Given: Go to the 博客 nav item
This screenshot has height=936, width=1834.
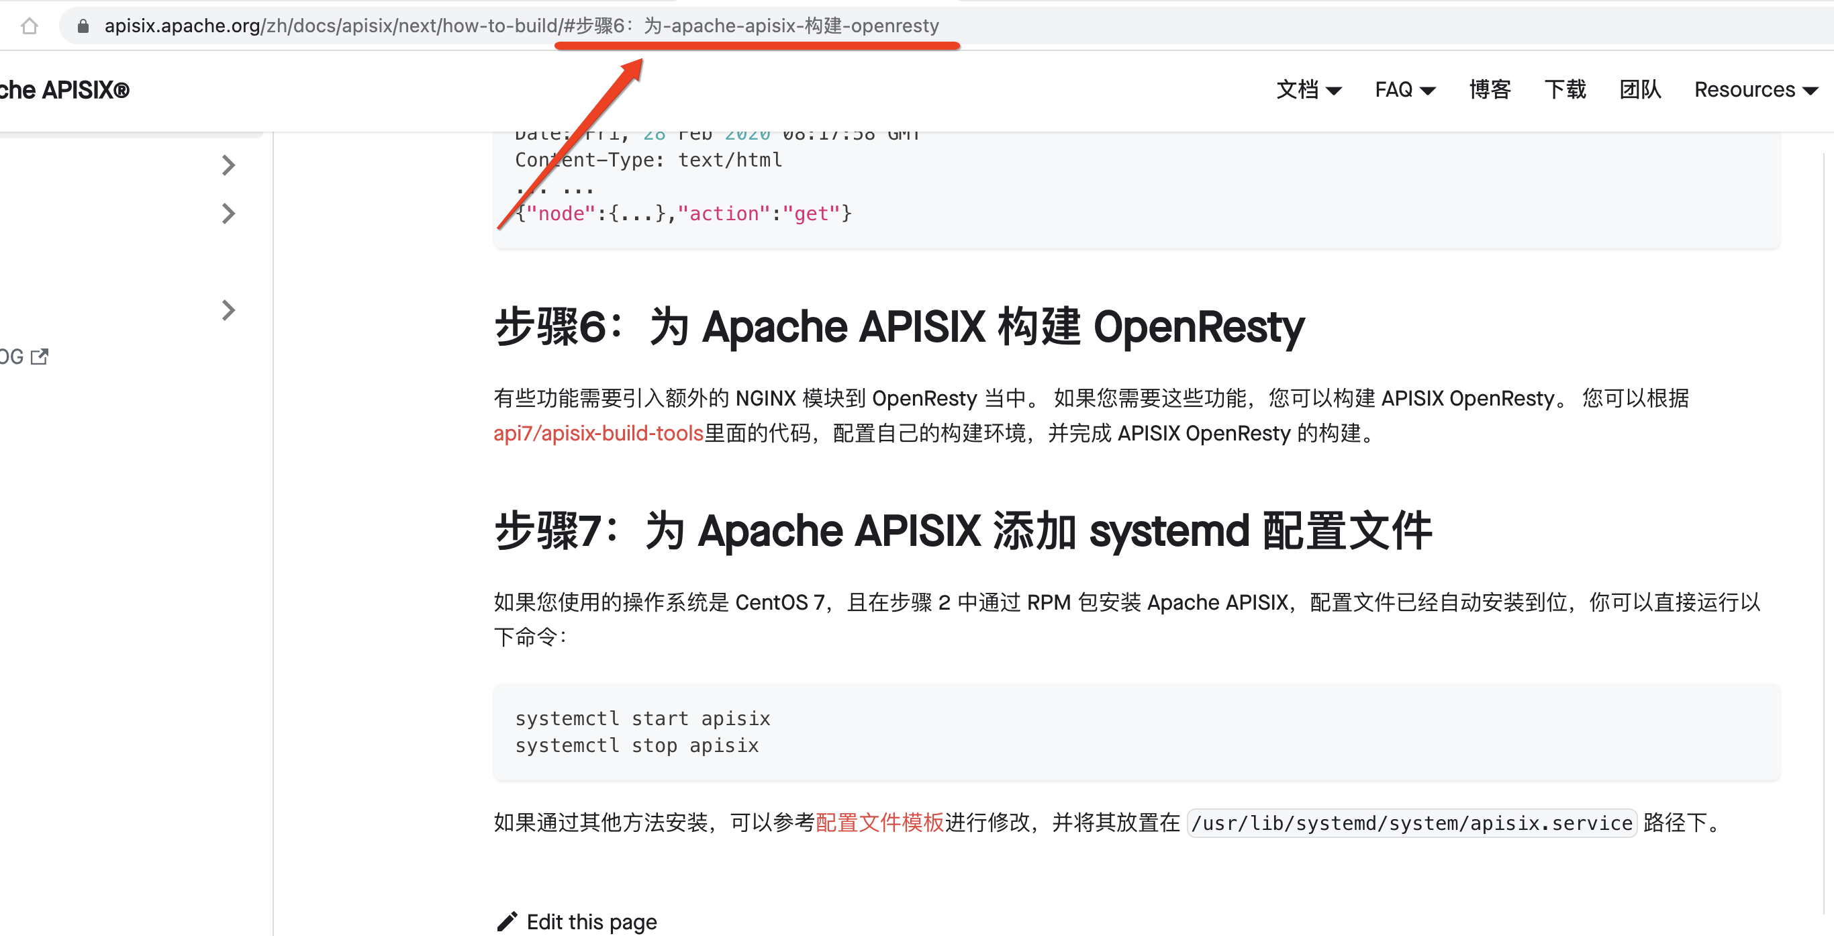Looking at the screenshot, I should [1490, 90].
